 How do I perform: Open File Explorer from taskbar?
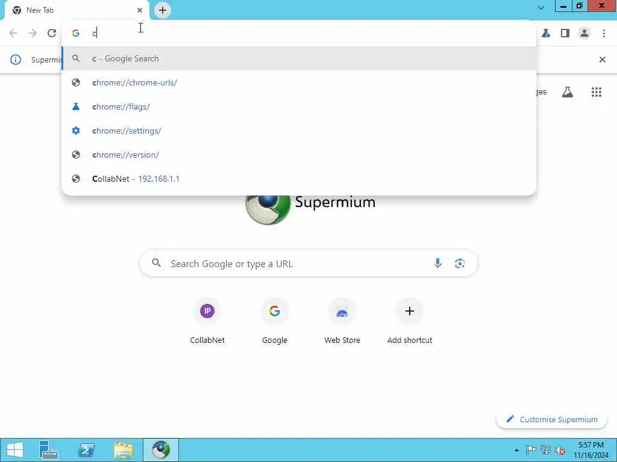[x=123, y=450]
